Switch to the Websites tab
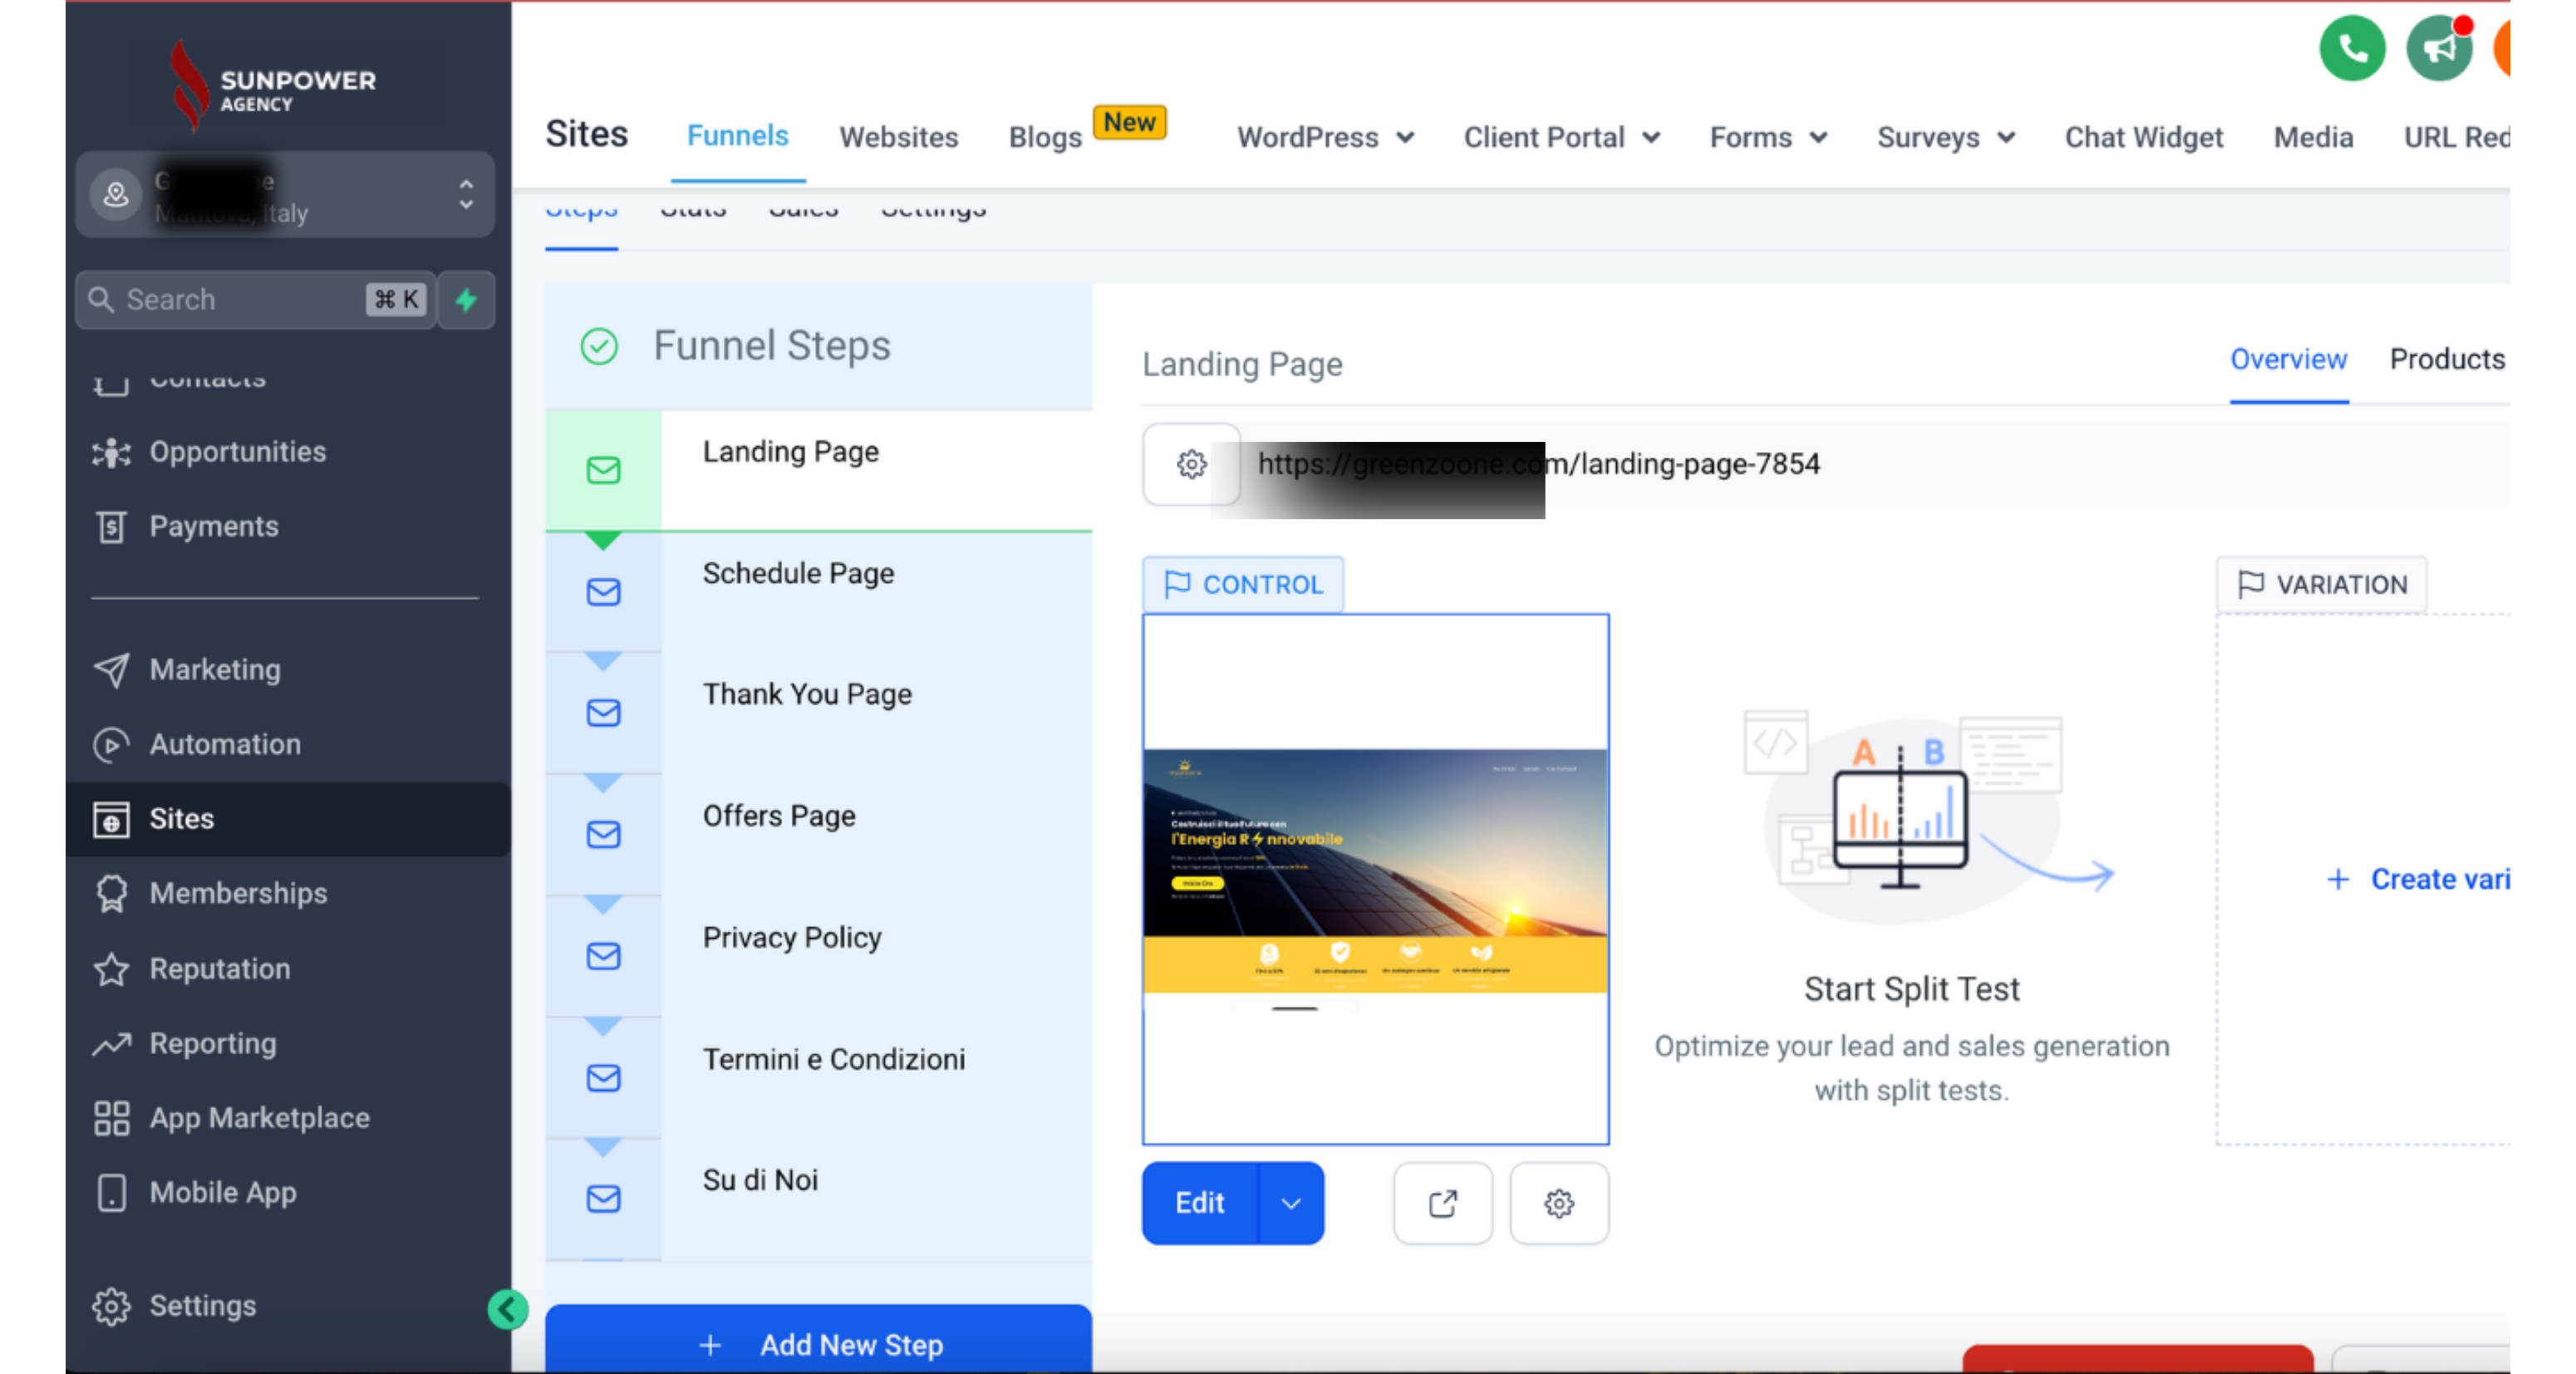 coord(898,137)
